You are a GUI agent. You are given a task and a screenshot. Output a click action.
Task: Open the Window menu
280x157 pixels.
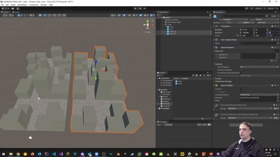pyautogui.click(x=44, y=5)
